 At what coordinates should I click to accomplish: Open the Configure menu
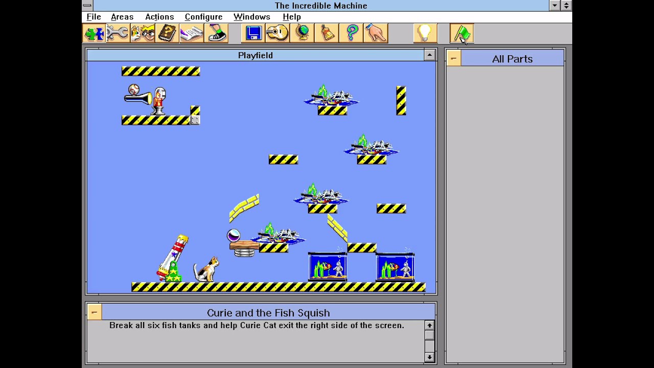pyautogui.click(x=203, y=17)
